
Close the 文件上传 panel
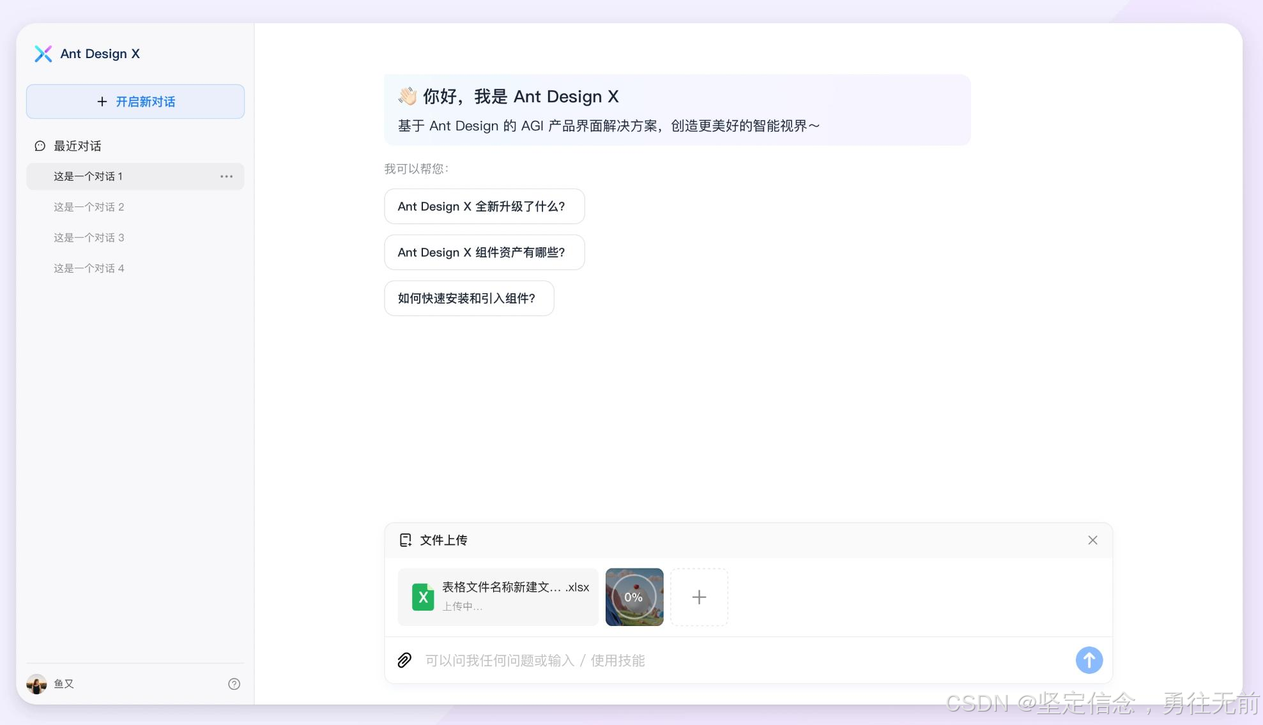1092,540
